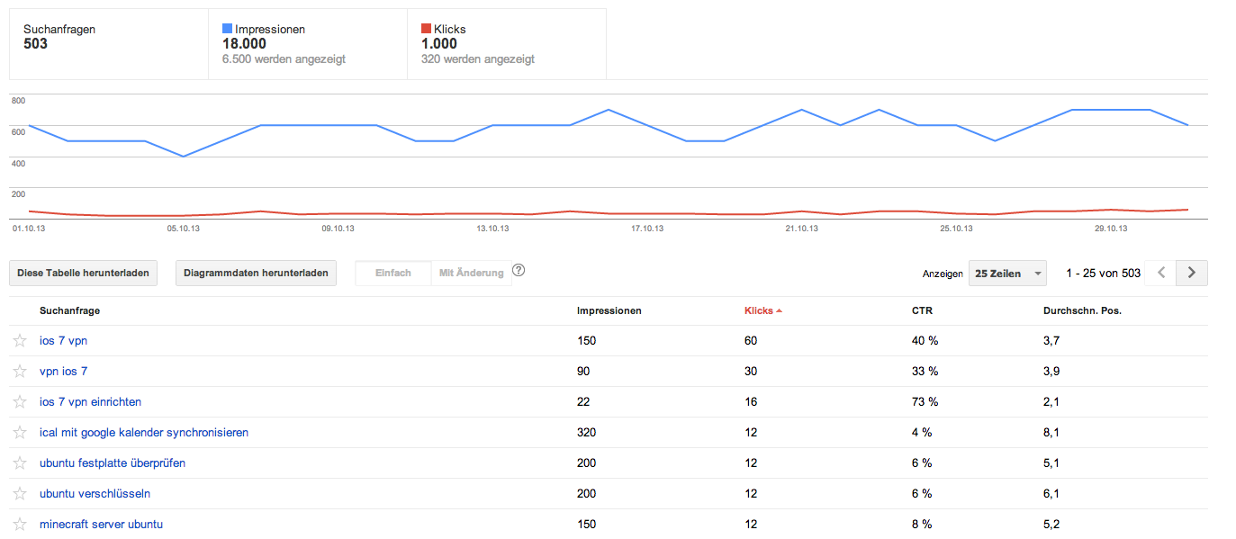
Task: Star the 'vpn ios 7' query
Action: tap(20, 372)
